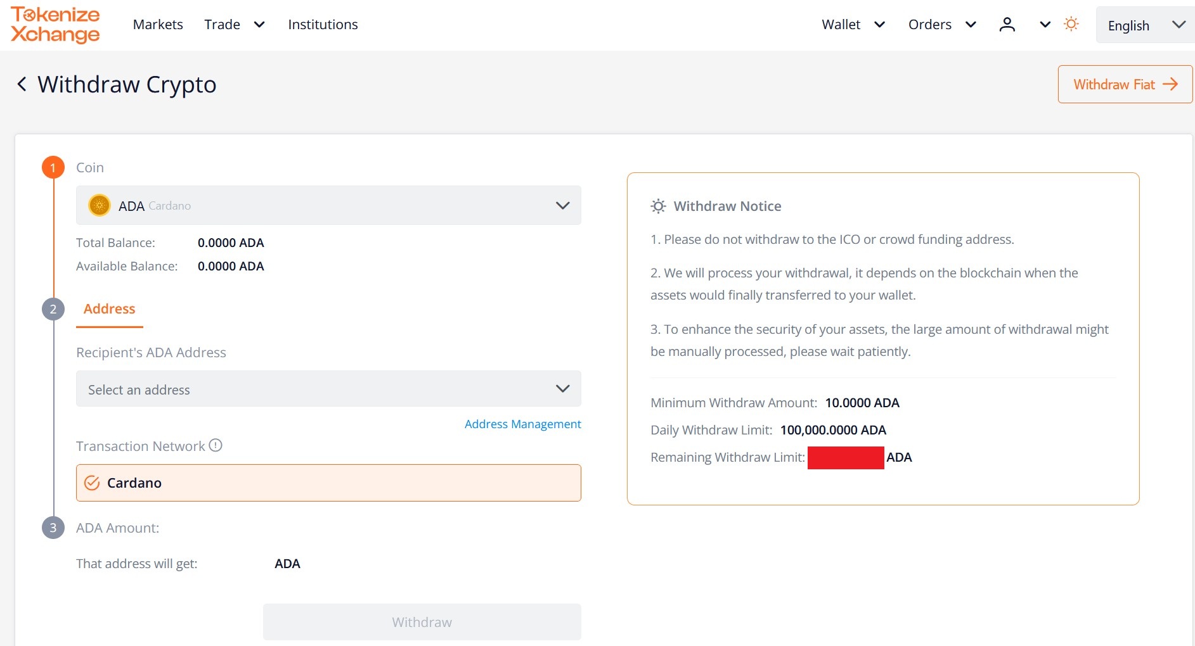Image resolution: width=1195 pixels, height=646 pixels.
Task: Open the user account profile icon
Action: tap(1007, 25)
